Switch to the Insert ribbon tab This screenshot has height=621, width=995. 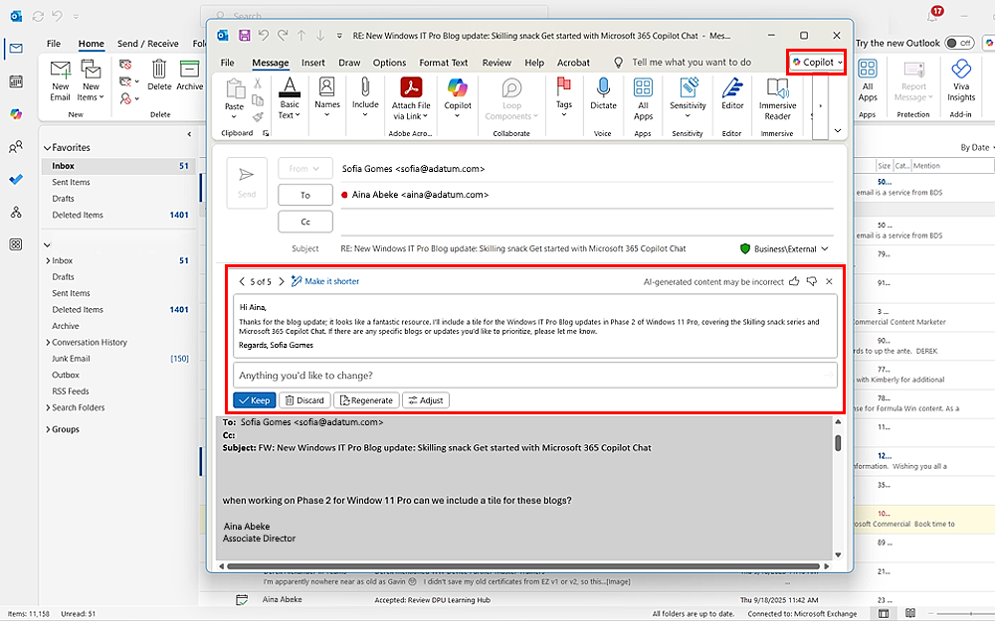click(x=313, y=63)
